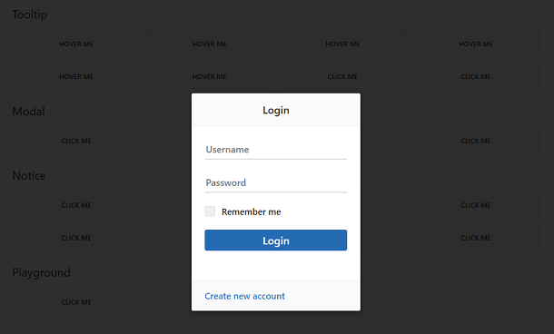This screenshot has width=554, height=334.
Task: Tick the Remember me checkbox
Action: (210, 211)
